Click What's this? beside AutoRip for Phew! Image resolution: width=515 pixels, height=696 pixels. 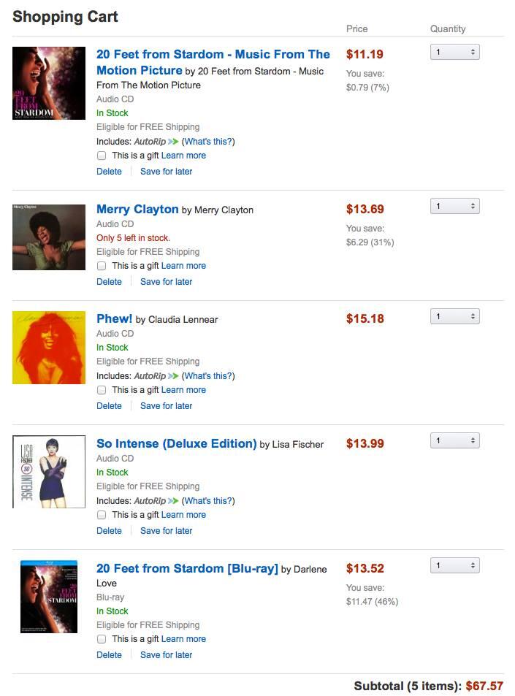point(208,376)
